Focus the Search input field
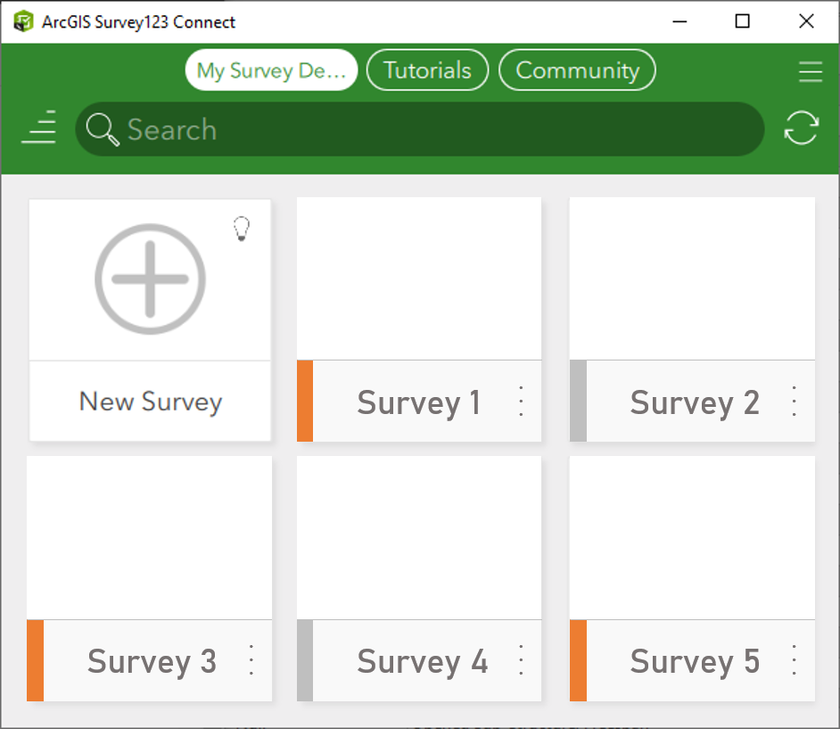The width and height of the screenshot is (840, 729). click(x=419, y=129)
